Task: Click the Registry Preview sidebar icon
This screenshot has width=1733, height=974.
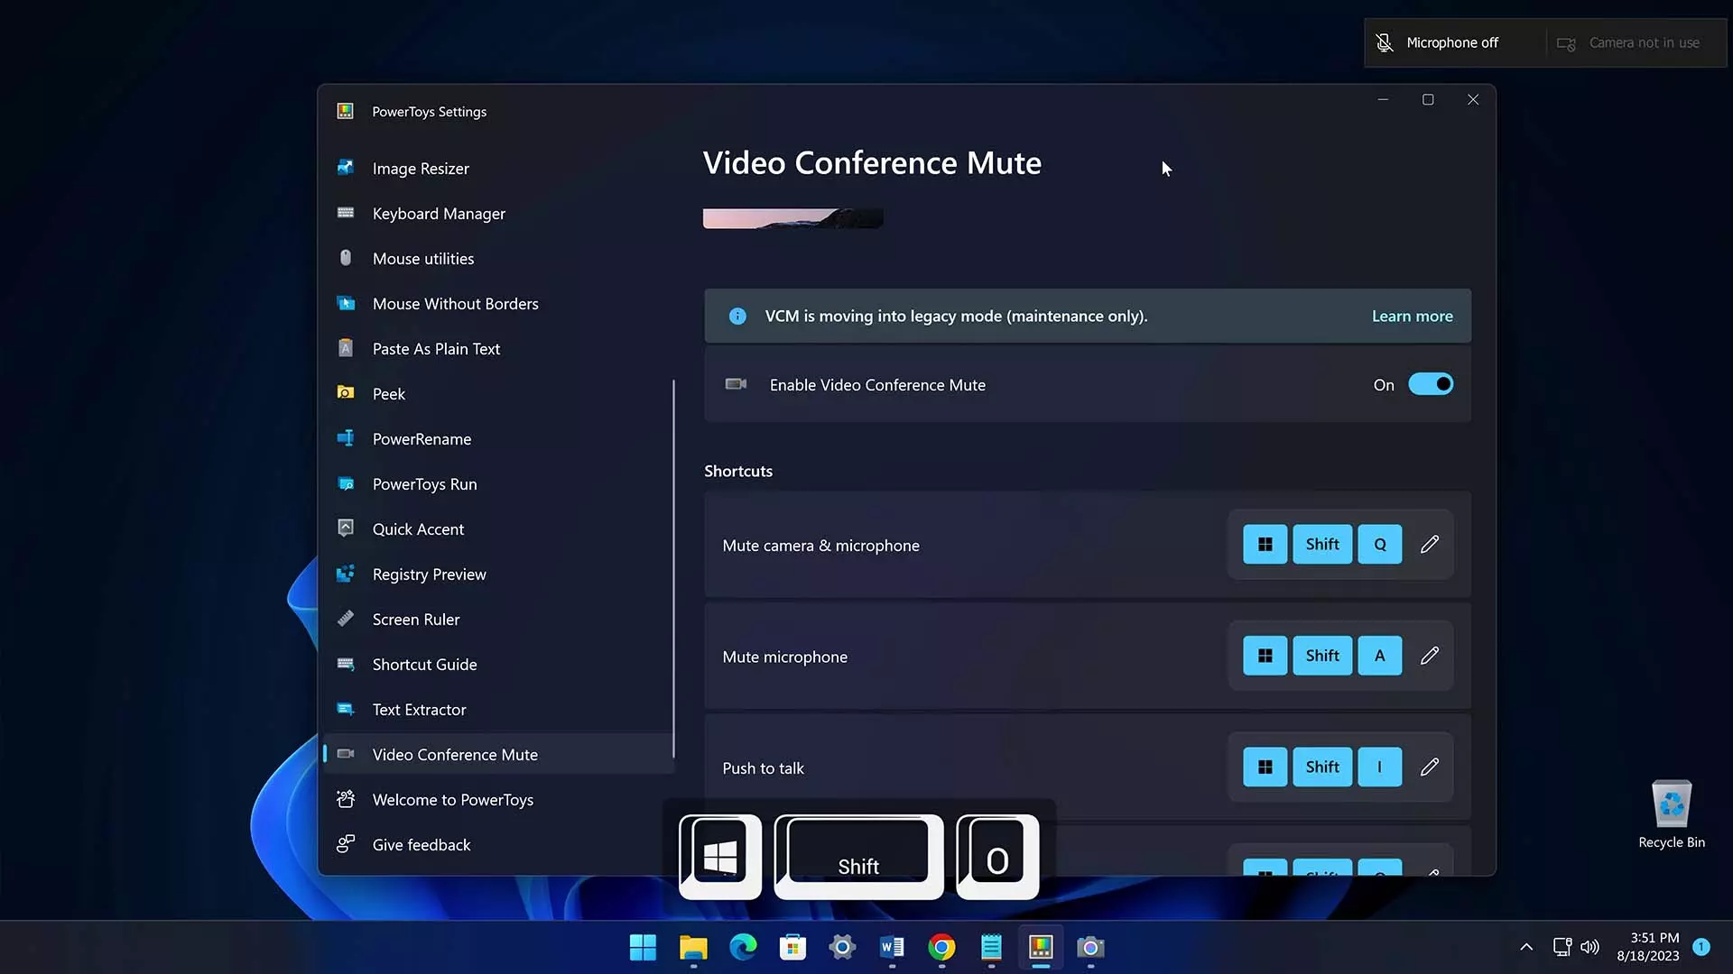Action: 346,574
